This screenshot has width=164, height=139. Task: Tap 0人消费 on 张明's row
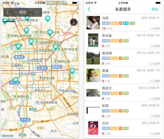[x=154, y=116]
